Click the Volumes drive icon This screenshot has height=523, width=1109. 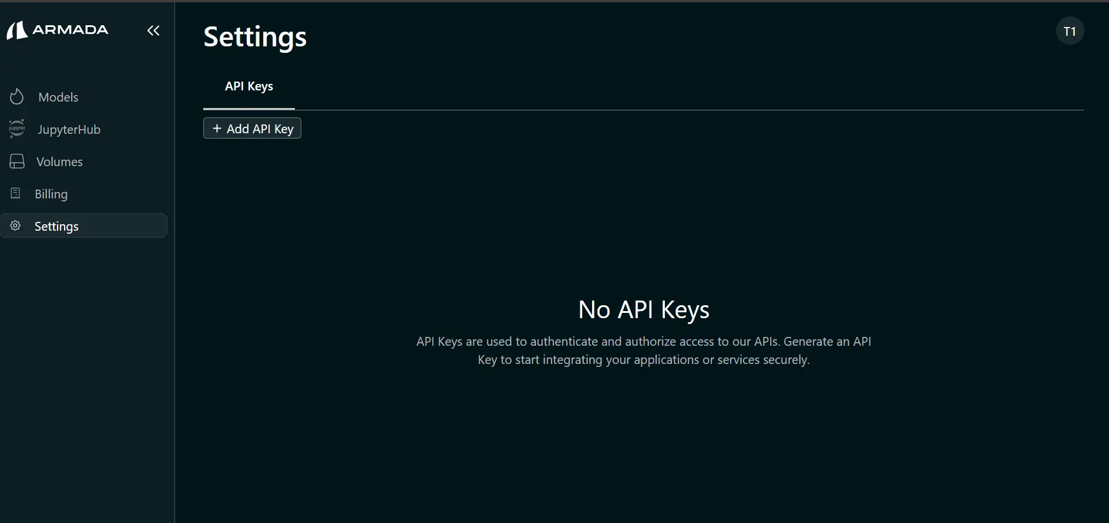pos(17,161)
